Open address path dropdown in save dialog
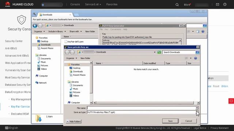The width and height of the screenshot is (234, 131). coord(155,52)
